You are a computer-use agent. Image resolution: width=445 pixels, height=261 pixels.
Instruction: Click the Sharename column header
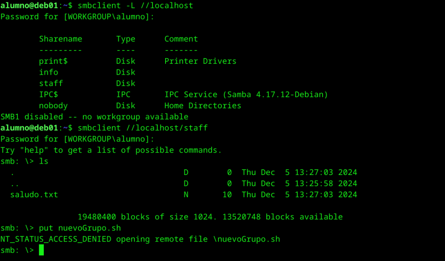(60, 39)
